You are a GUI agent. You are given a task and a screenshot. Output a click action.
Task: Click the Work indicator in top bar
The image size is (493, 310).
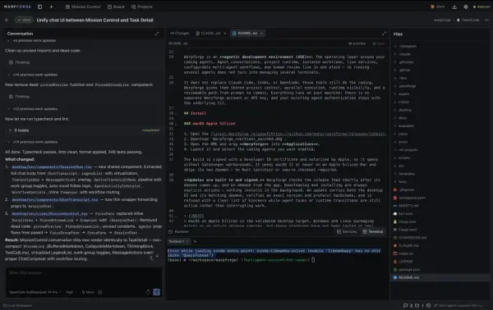(x=438, y=7)
